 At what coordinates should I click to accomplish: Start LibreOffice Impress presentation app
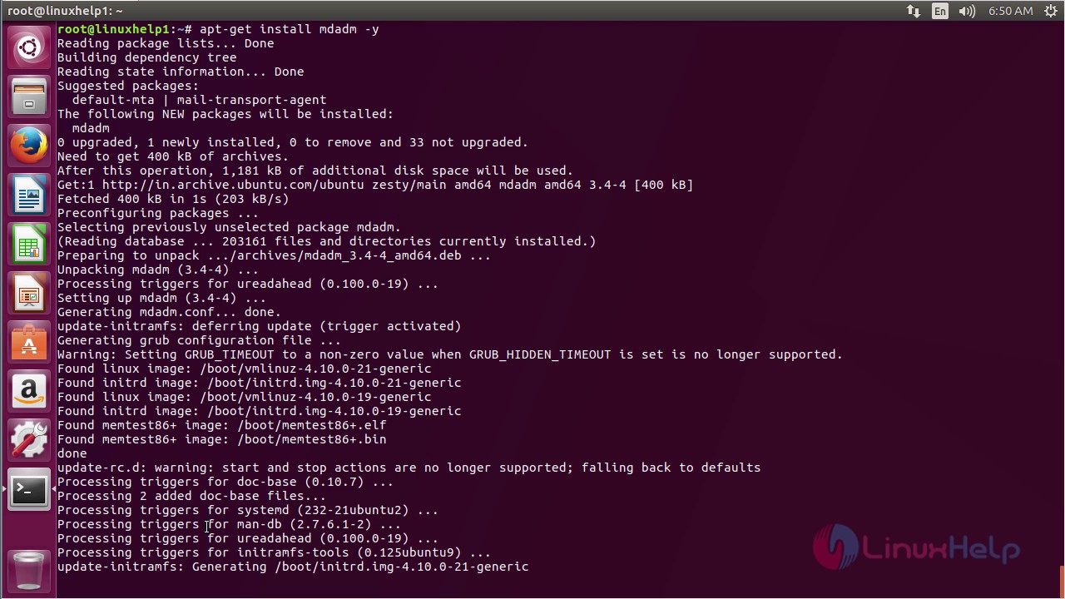29,293
